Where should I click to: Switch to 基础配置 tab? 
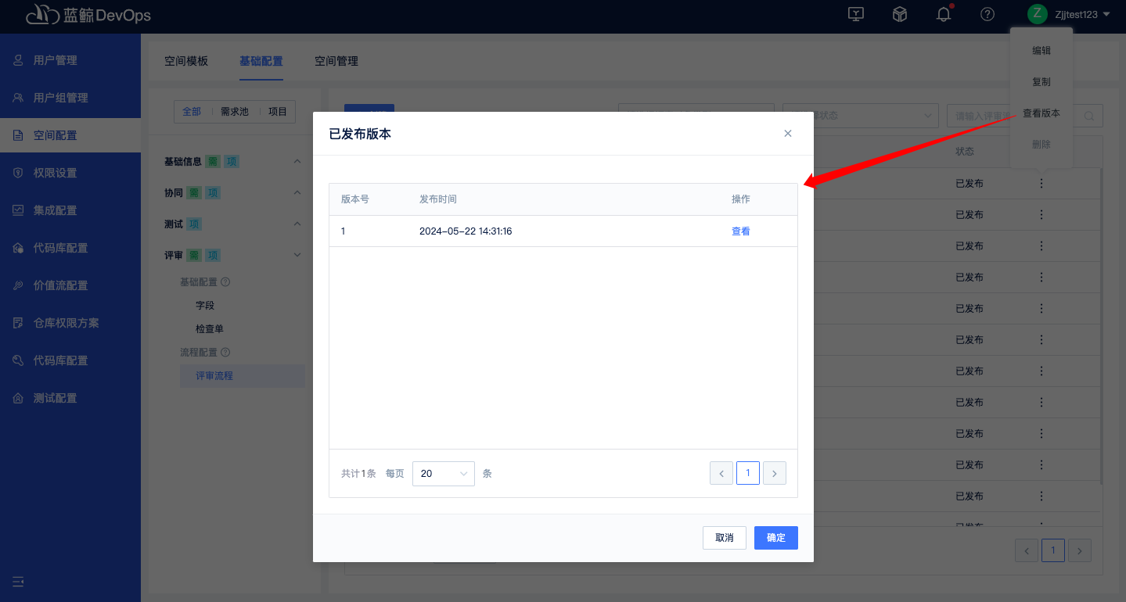(261, 60)
